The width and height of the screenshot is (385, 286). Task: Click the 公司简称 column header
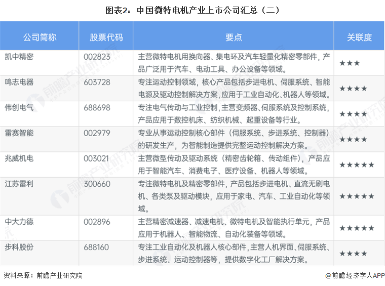[x=40, y=37]
